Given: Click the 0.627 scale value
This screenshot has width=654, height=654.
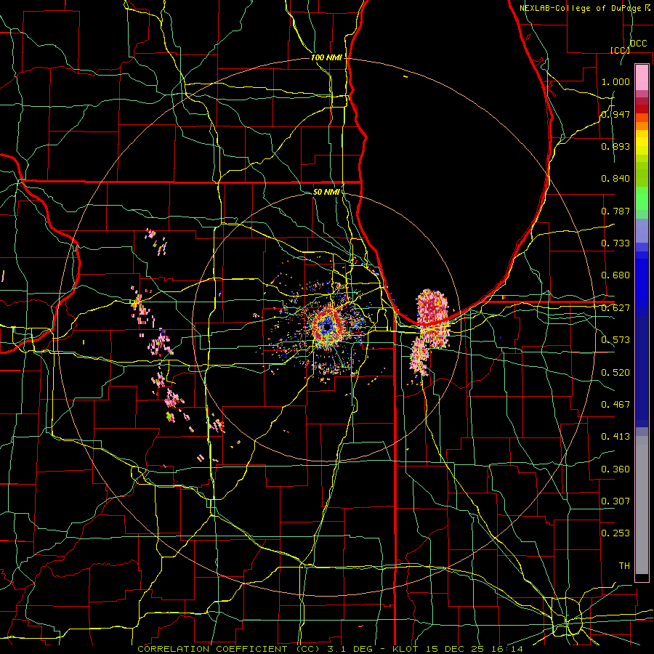Looking at the screenshot, I should point(615,308).
